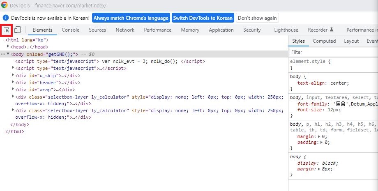
Task: Switch to the Network tab
Action: coord(125,30)
